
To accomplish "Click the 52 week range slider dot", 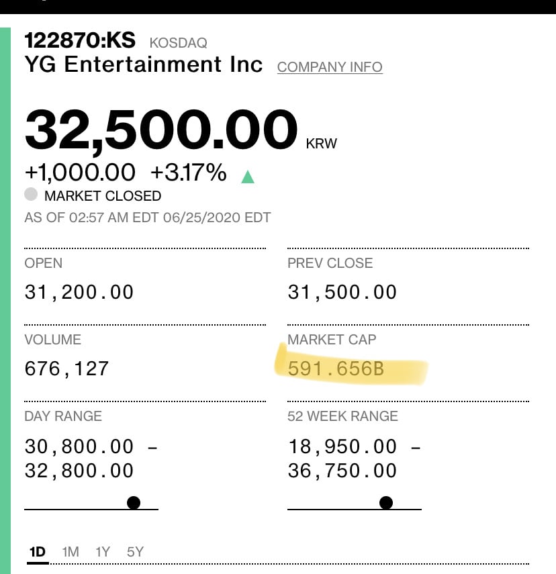I will pos(386,503).
